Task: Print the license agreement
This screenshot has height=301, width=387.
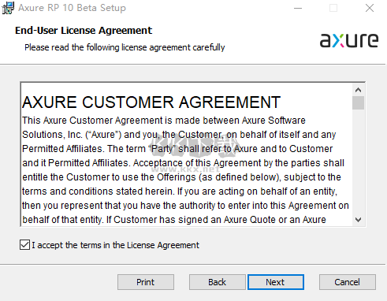Action: pyautogui.click(x=146, y=282)
